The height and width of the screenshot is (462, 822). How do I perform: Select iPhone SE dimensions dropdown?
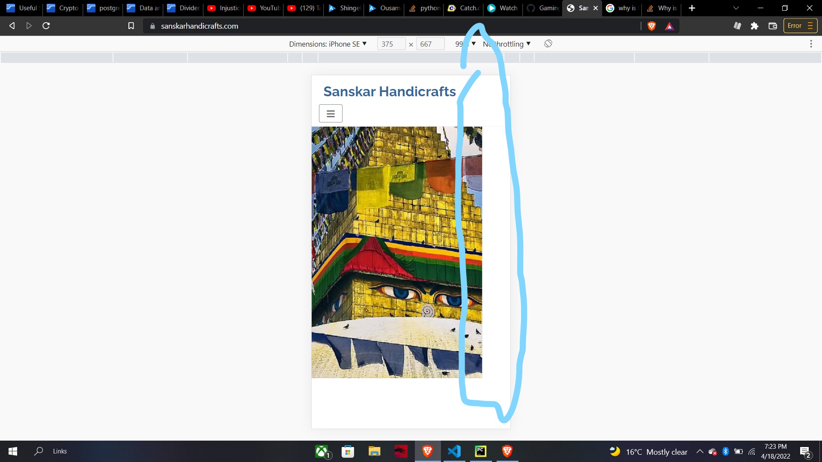tap(328, 44)
